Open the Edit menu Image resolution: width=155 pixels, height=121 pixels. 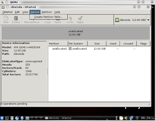pos(17,12)
